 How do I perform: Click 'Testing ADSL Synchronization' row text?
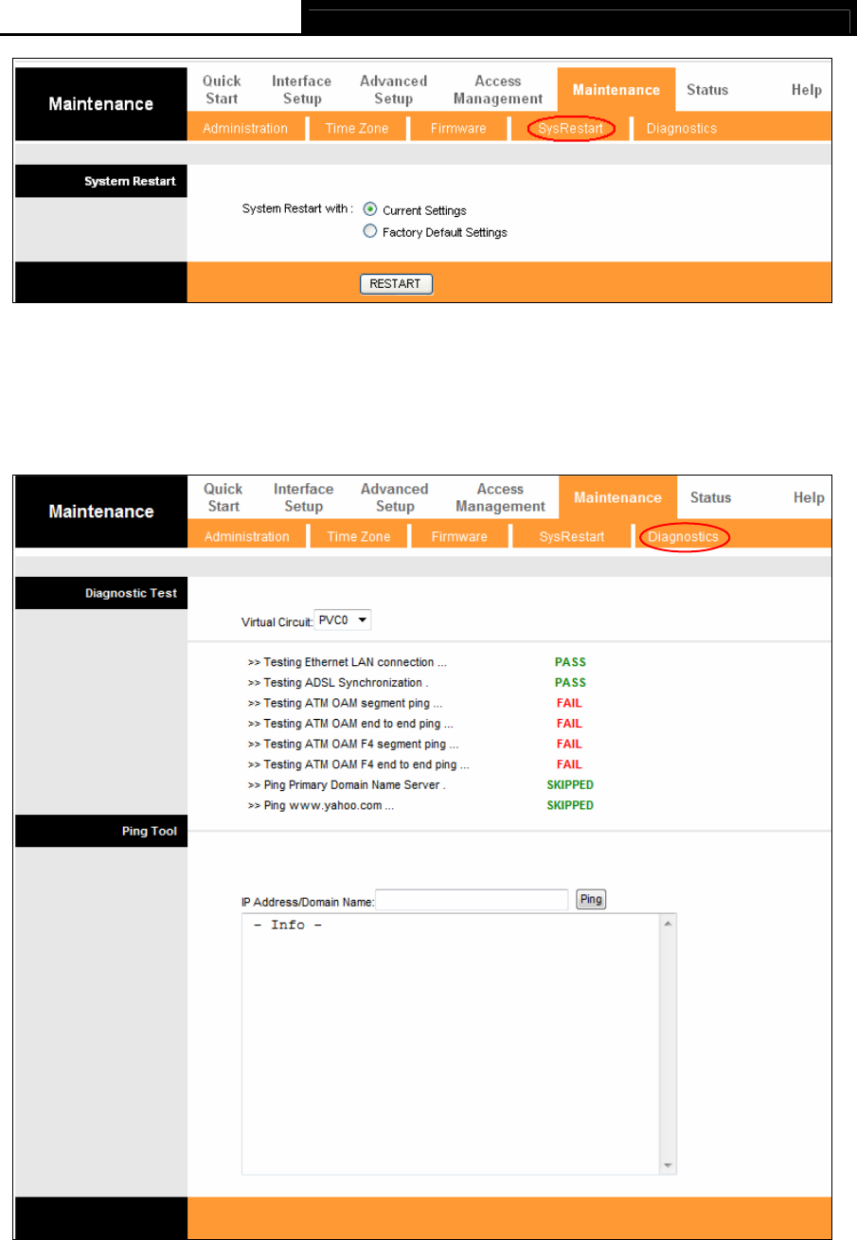coord(338,683)
